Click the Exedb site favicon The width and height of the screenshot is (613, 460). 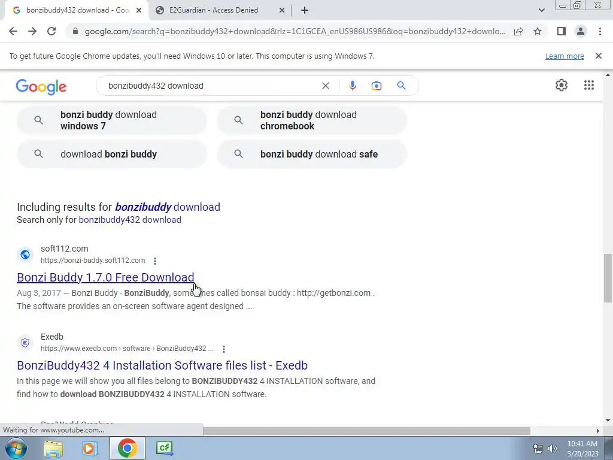(x=25, y=343)
